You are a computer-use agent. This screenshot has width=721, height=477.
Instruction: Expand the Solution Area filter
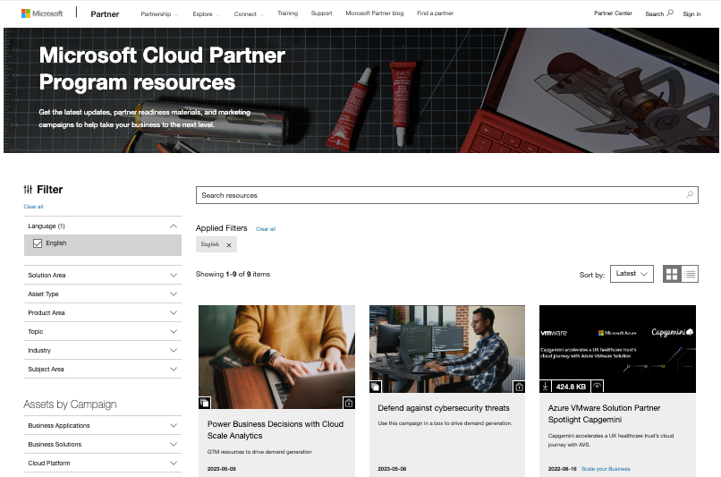coord(103,275)
